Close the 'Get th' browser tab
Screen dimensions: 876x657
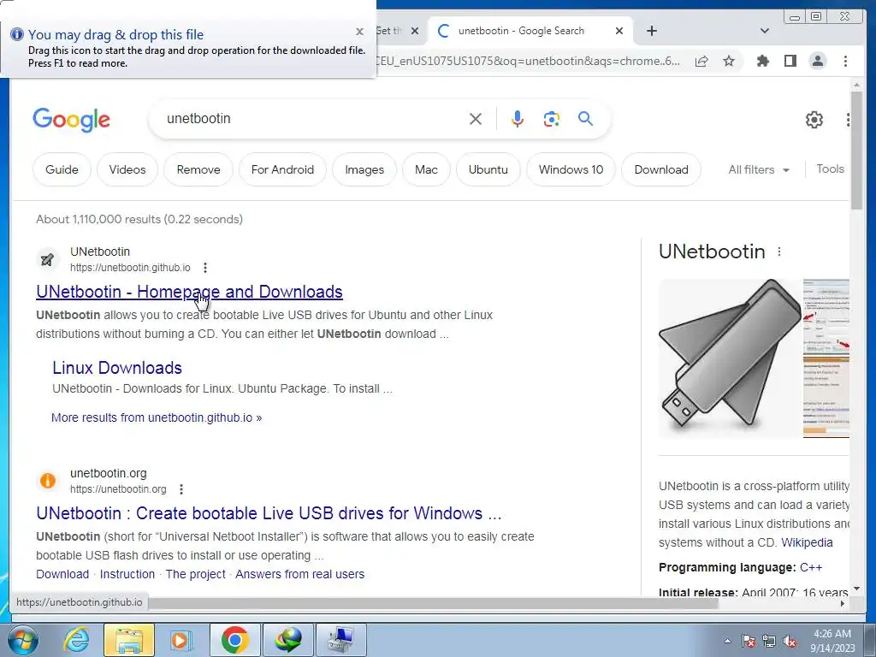click(x=415, y=32)
